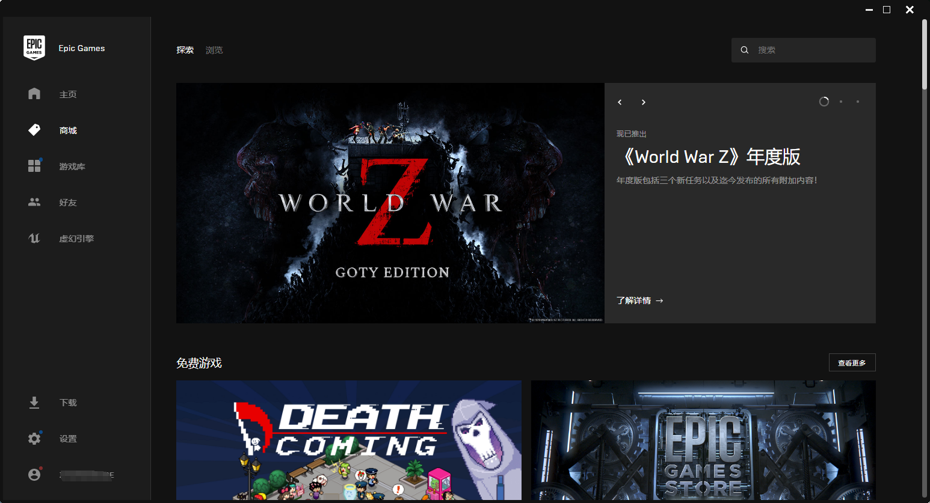Maximize the Epic Games launcher window
The image size is (930, 503).
pos(887,10)
